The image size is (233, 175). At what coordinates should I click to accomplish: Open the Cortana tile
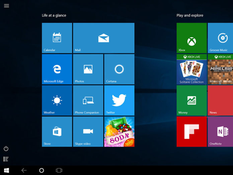(x=119, y=69)
